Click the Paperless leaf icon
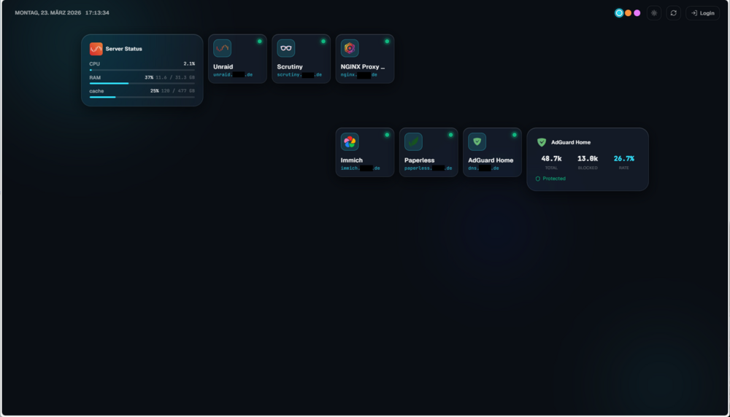Viewport: 730px width, 417px height. tap(413, 141)
